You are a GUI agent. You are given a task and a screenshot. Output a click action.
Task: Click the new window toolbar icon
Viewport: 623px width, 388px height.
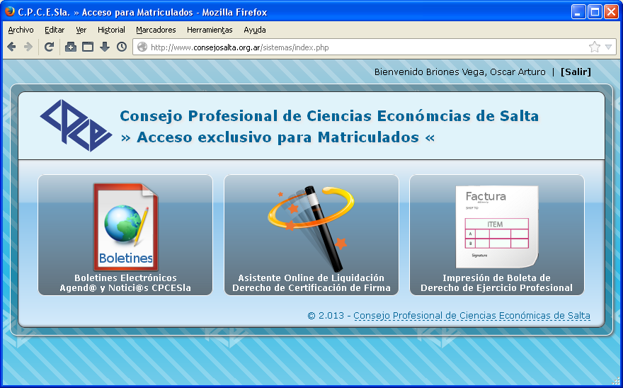pyautogui.click(x=88, y=47)
